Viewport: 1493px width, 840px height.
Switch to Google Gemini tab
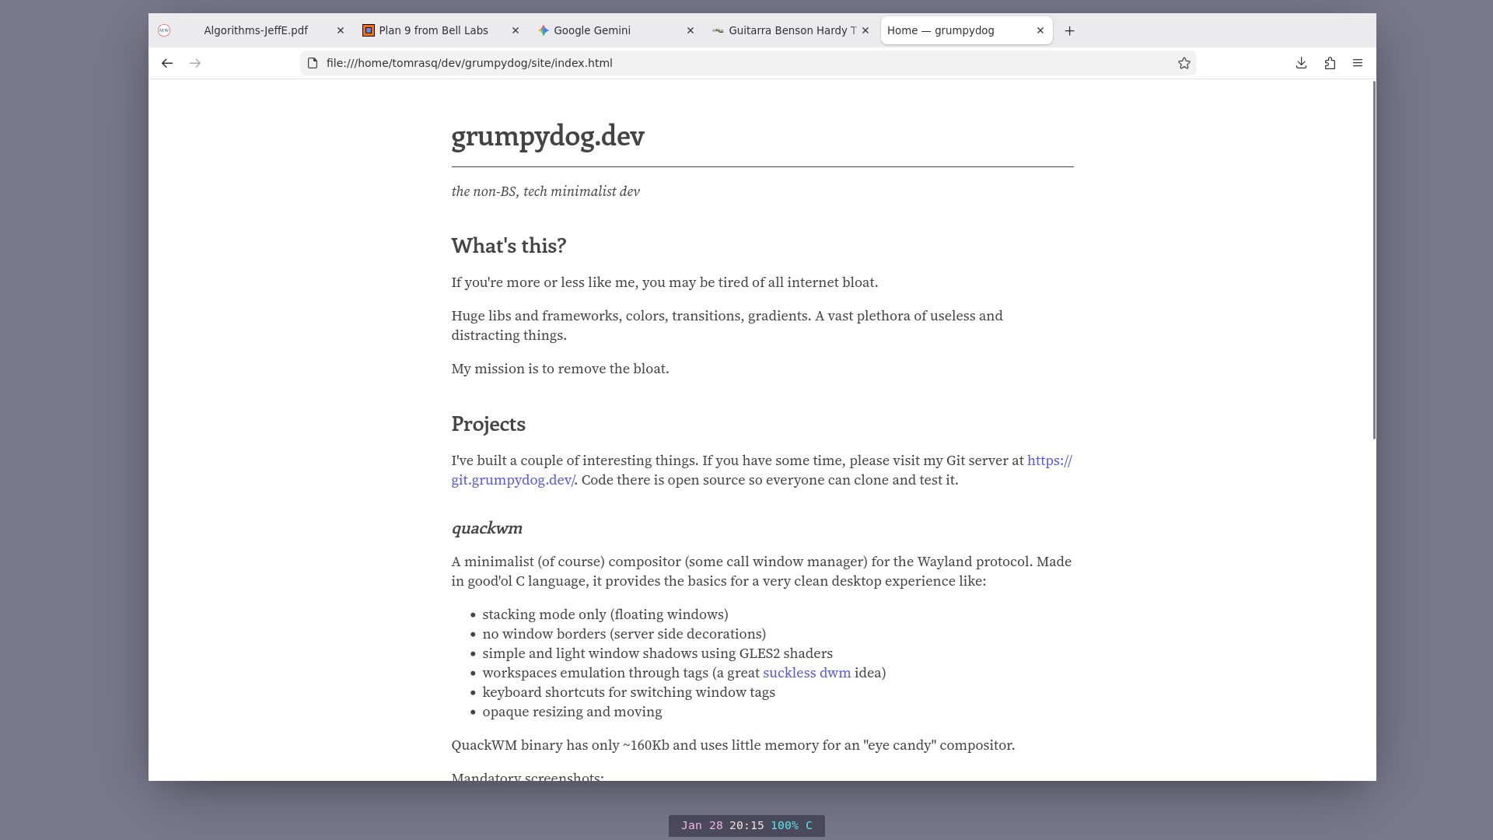(x=592, y=30)
